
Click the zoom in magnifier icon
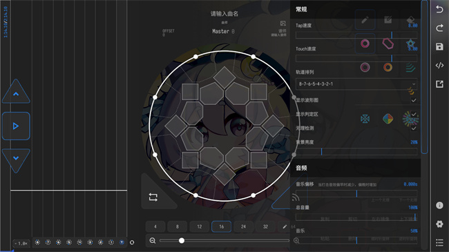(x=296, y=241)
